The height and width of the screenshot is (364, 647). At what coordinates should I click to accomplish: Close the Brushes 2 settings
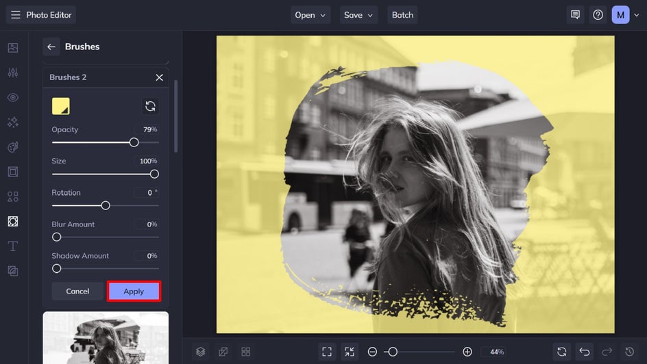159,77
